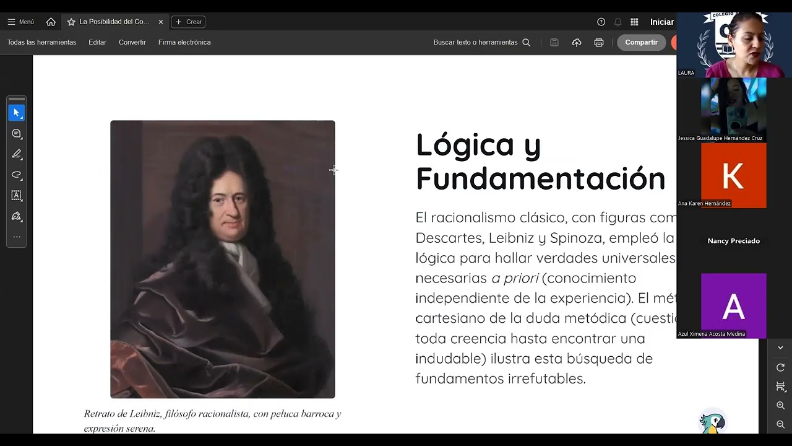Select Jessica Guadalupe Hernández Cruz video tile
Viewport: 792px width, 446px height.
tap(734, 110)
